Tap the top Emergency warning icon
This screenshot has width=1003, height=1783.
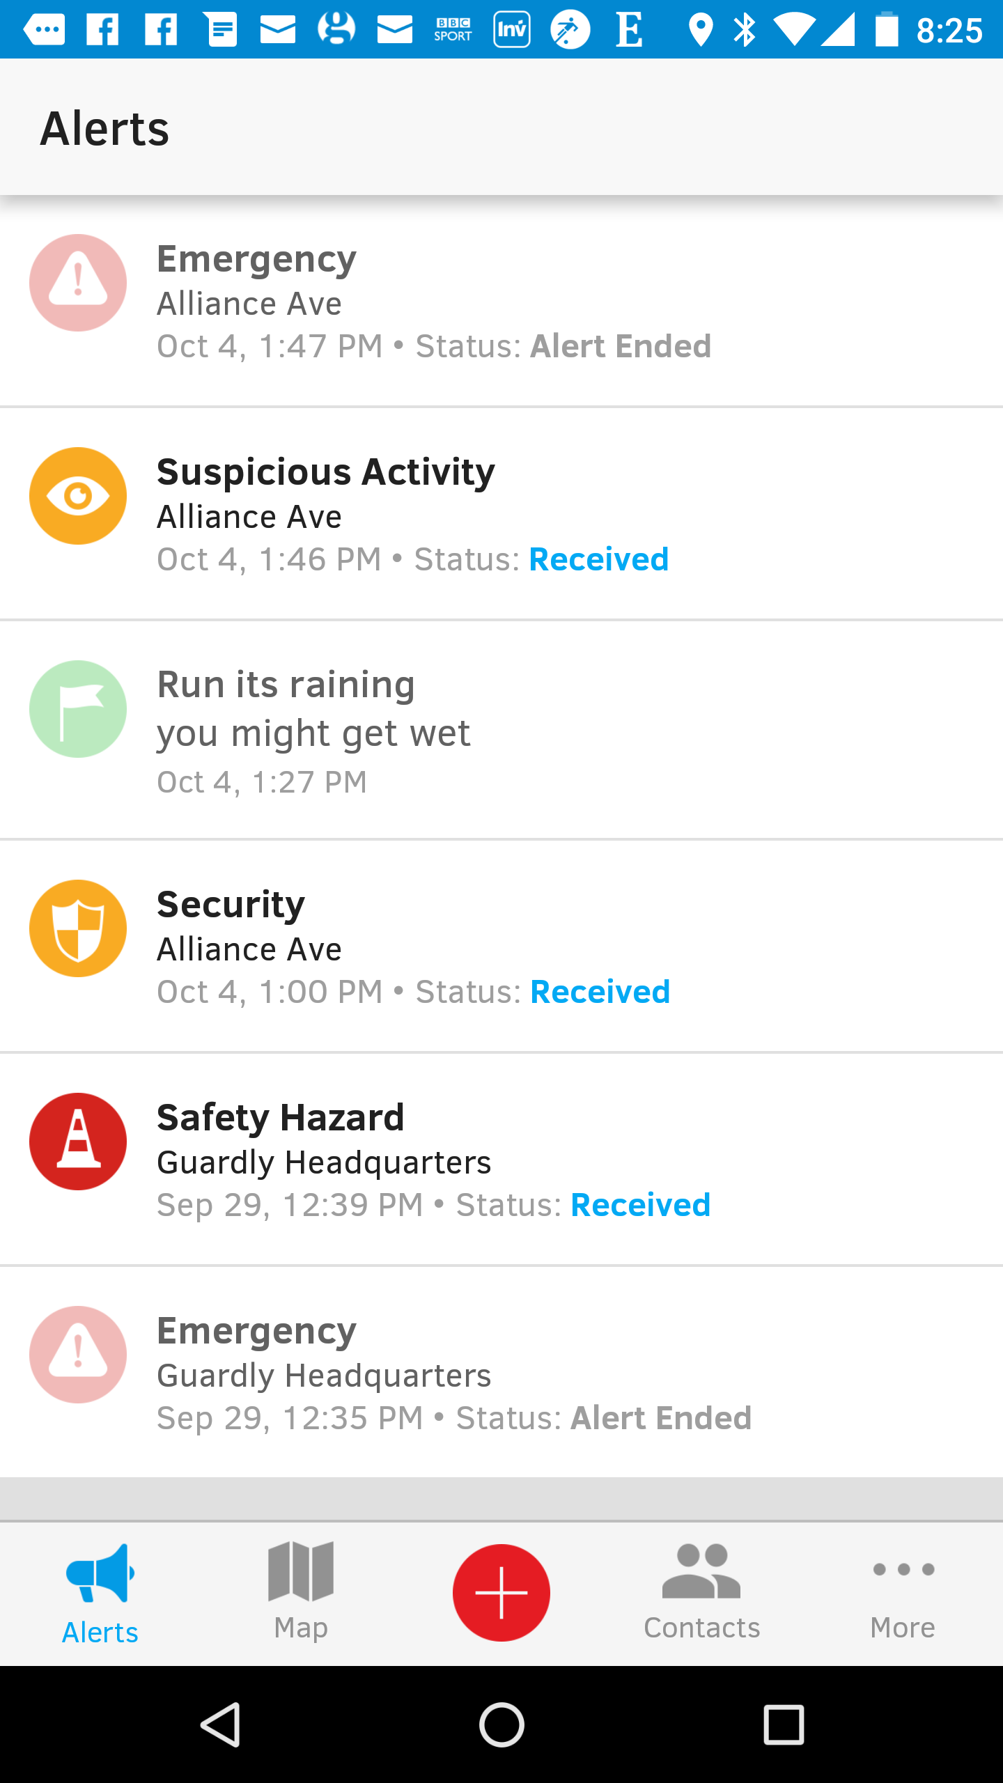point(78,283)
